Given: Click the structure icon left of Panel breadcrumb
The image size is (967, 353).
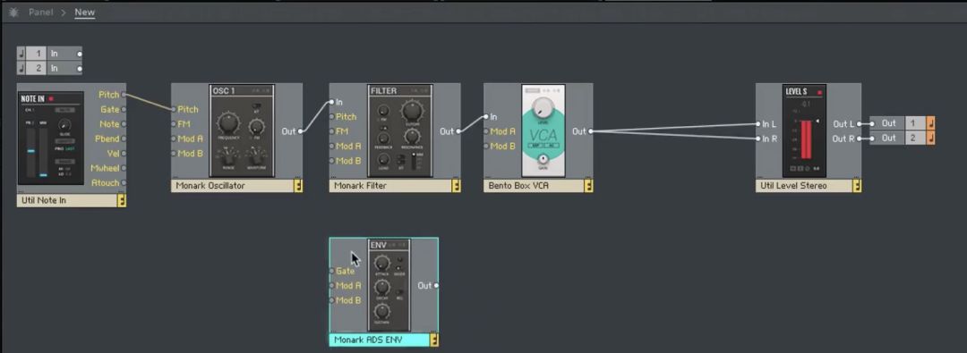Looking at the screenshot, I should pyautogui.click(x=13, y=13).
